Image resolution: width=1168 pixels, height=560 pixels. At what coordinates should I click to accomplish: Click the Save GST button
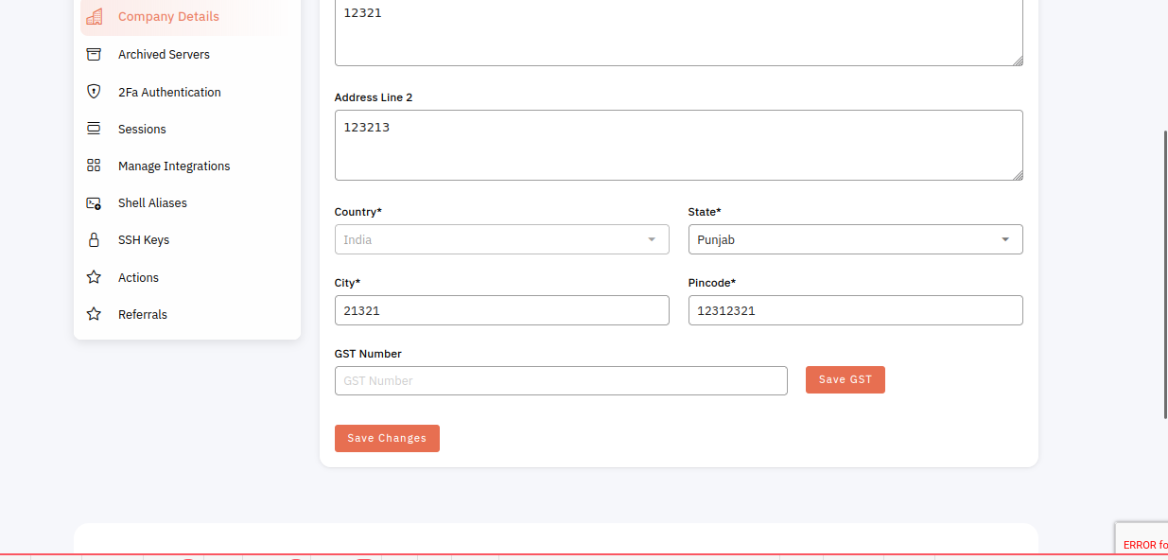[845, 379]
